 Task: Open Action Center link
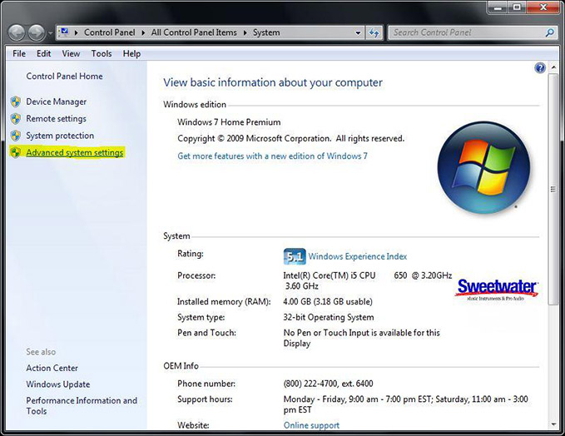(52, 368)
